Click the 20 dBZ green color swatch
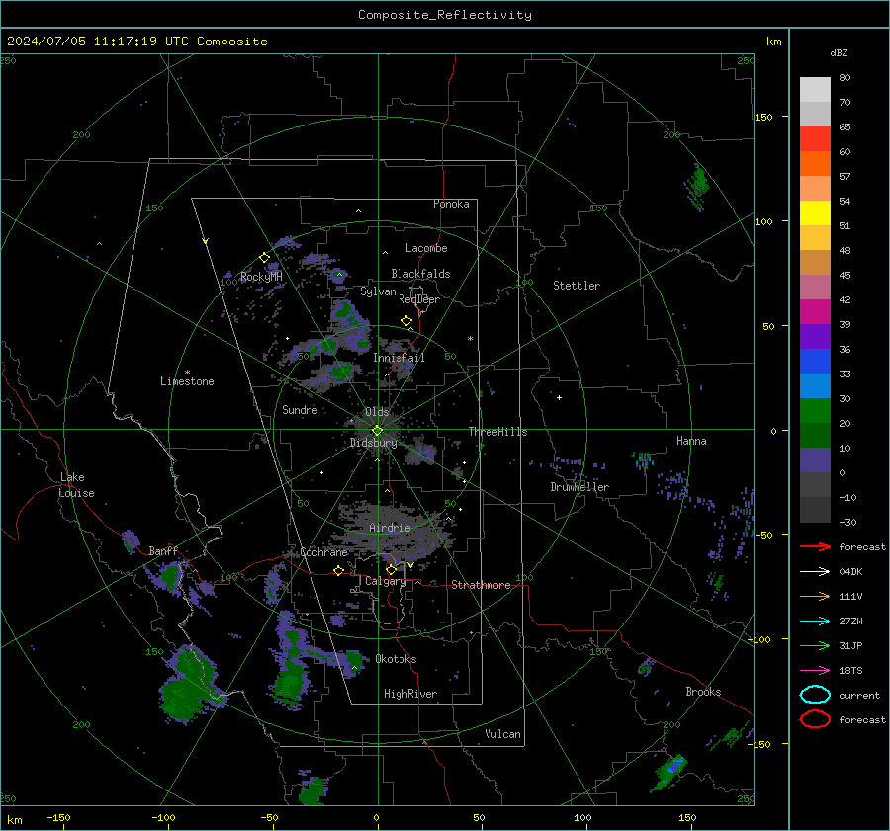This screenshot has width=890, height=831. [815, 435]
